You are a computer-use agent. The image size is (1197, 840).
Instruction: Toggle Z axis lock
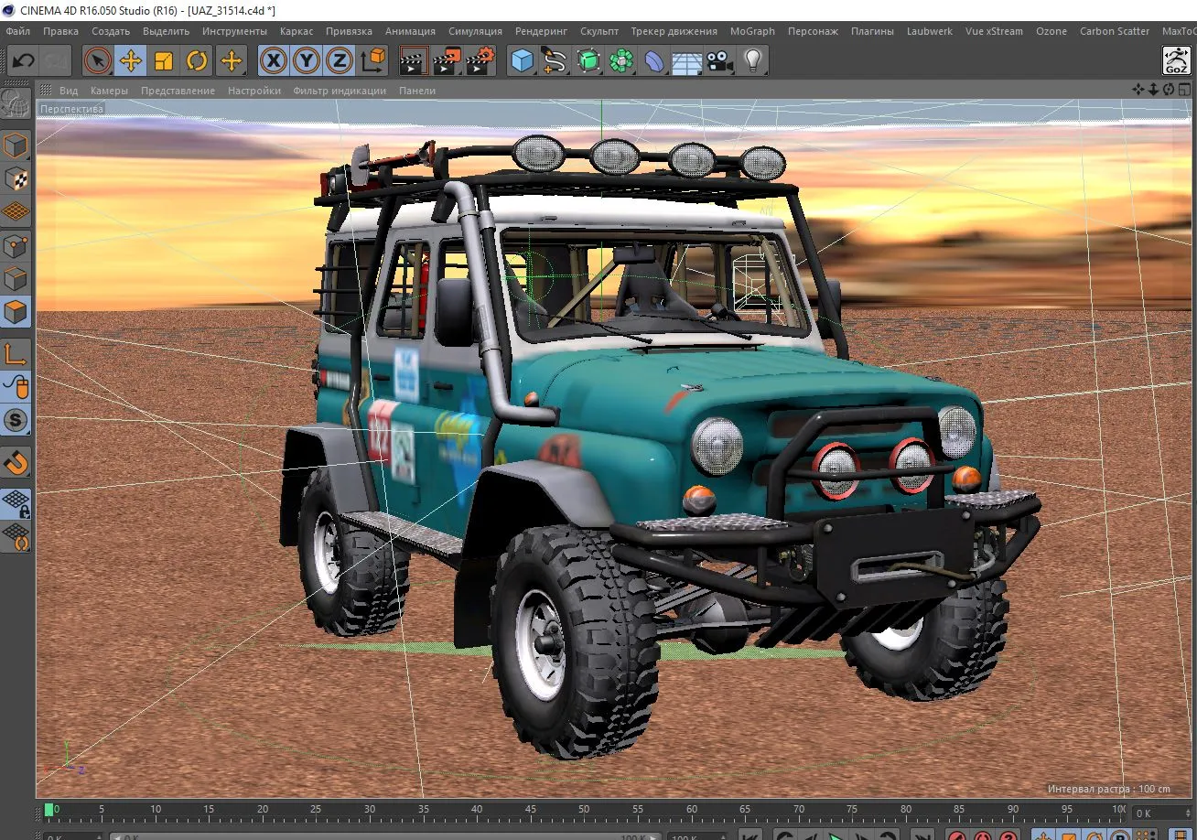pyautogui.click(x=340, y=61)
